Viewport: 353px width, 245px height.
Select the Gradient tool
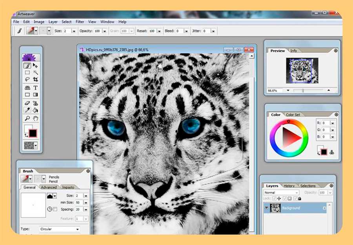coord(35,95)
